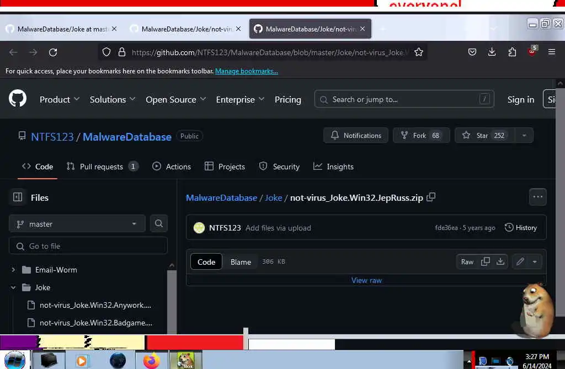Copy raw file icon next to Raw
The image size is (565, 369).
coord(486,261)
